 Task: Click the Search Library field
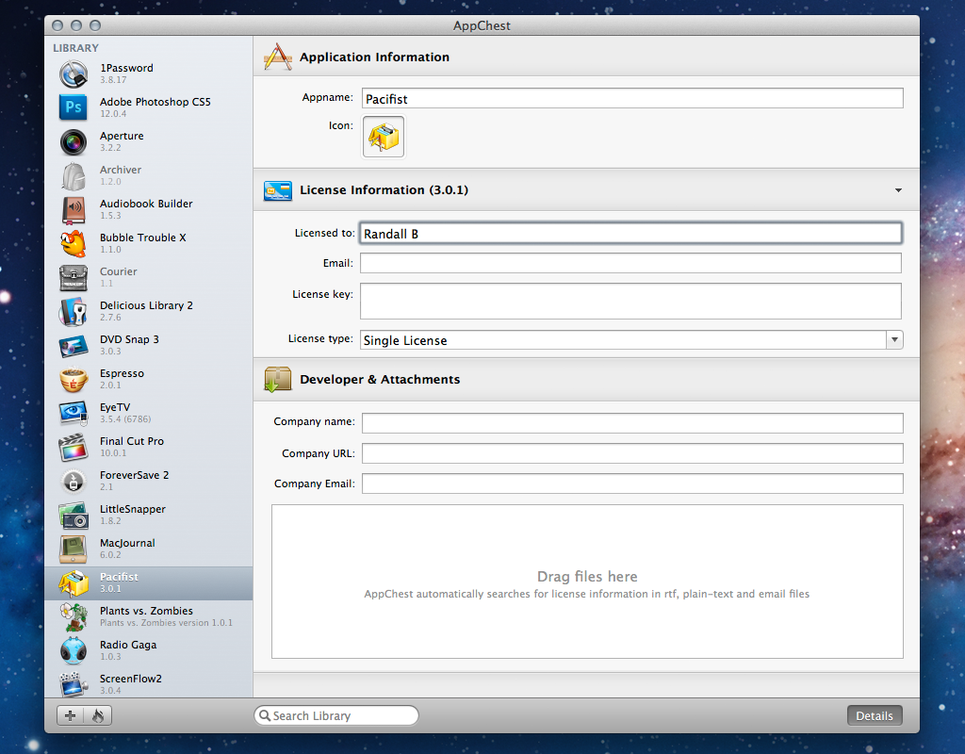pos(336,715)
